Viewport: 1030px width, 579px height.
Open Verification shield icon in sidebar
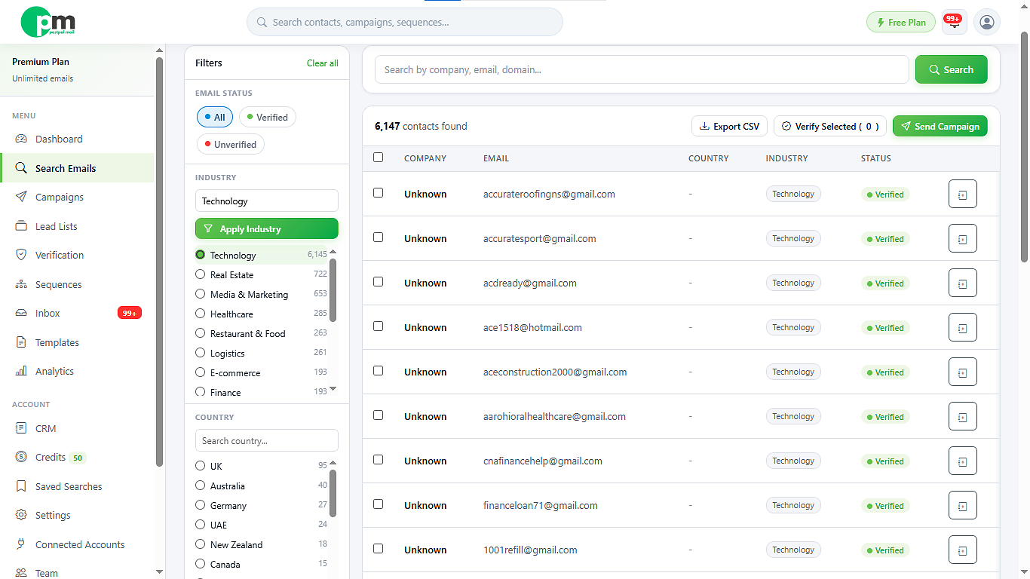[x=21, y=255]
